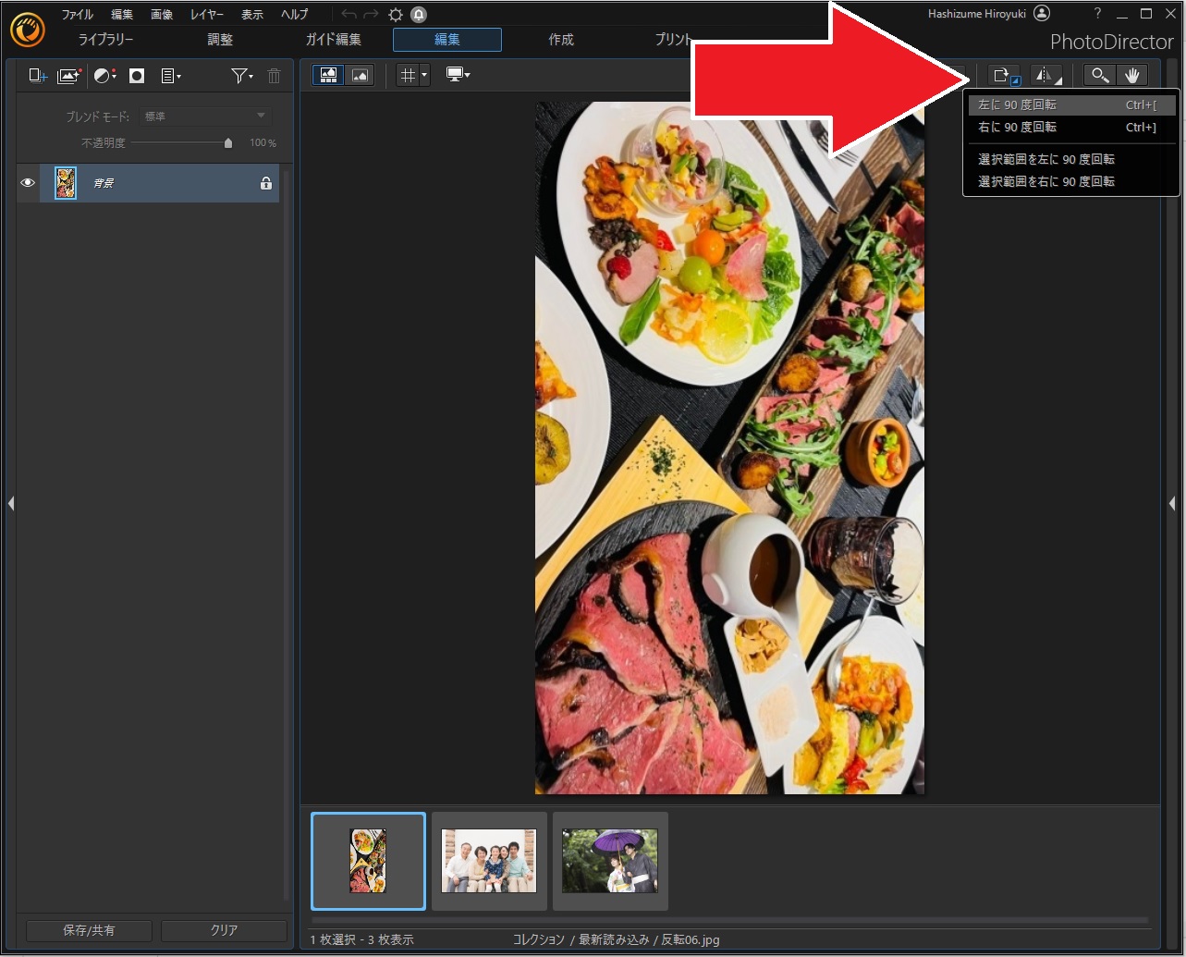Open the レイヤー menu
Viewport: 1186px width, 957px height.
point(207,15)
